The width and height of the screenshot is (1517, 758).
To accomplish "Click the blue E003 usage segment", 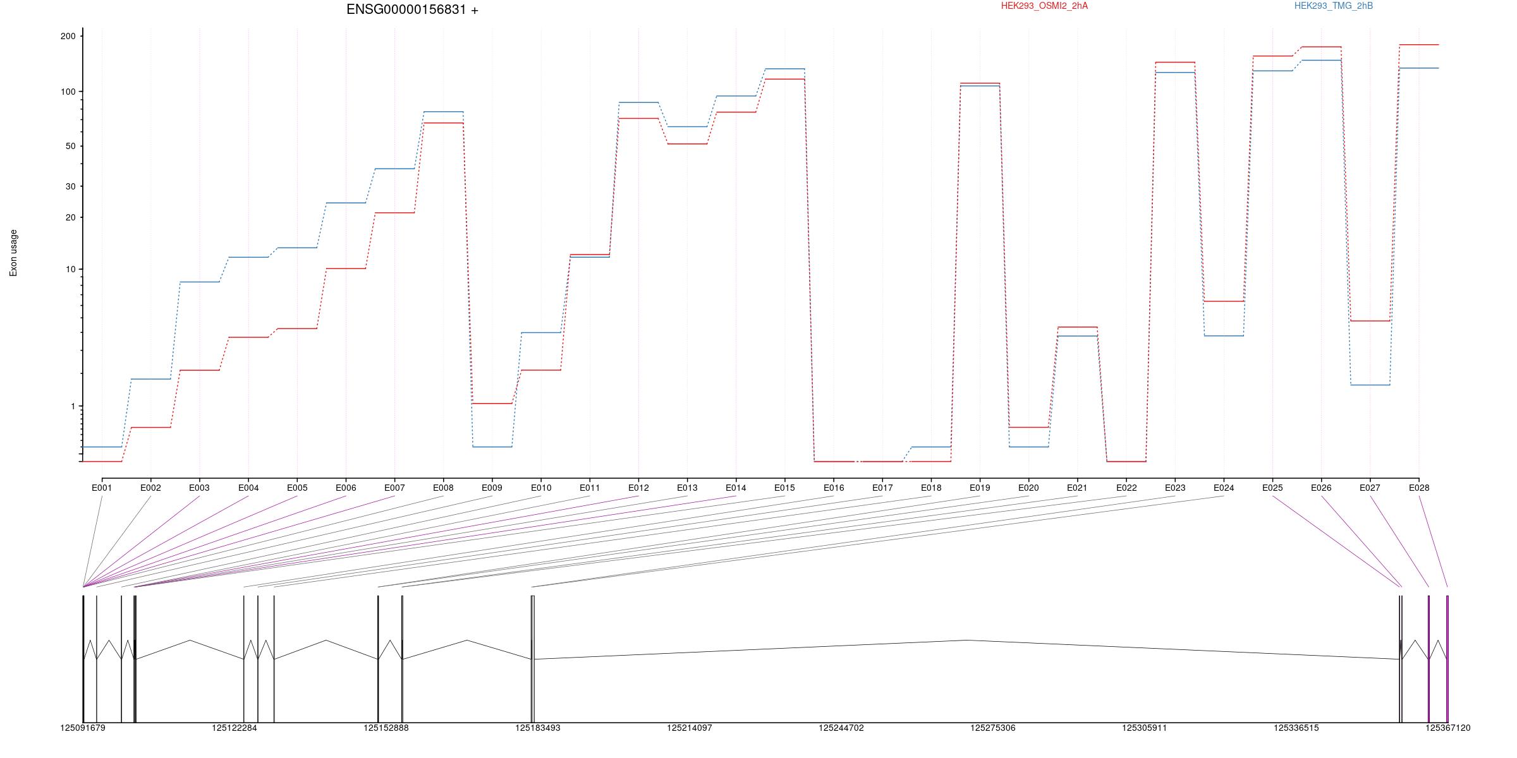I will pos(200,282).
